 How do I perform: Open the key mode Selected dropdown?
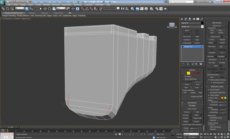coord(191,134)
